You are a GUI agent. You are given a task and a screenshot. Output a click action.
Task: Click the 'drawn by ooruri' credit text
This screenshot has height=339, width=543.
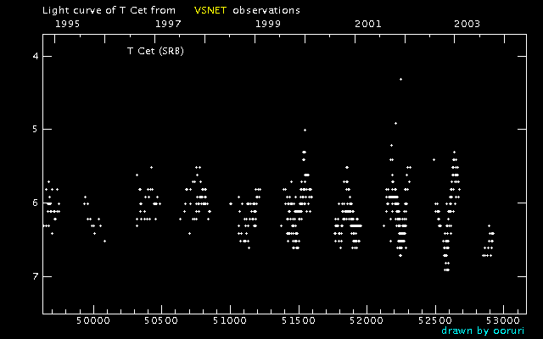[483, 331]
